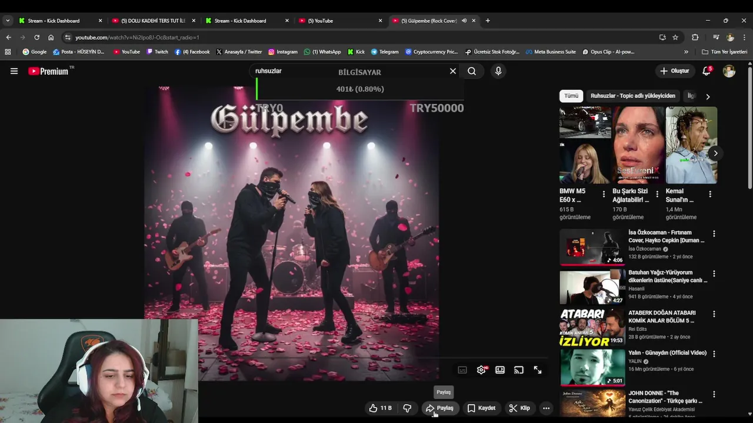Clear the 'ruhsuzlar' search text

coord(453,71)
